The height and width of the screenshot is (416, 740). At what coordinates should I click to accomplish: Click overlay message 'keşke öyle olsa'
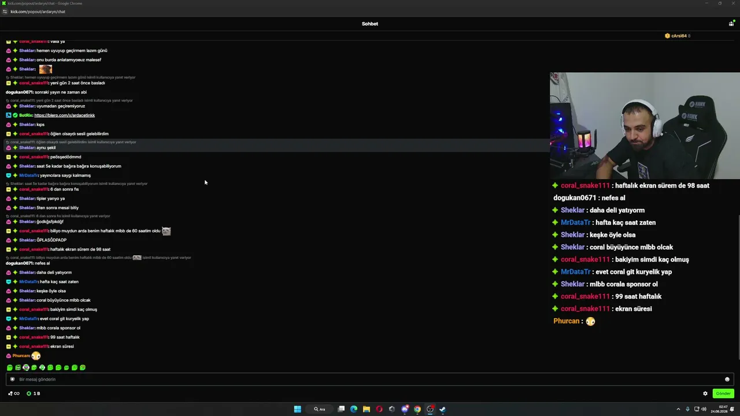(x=612, y=235)
